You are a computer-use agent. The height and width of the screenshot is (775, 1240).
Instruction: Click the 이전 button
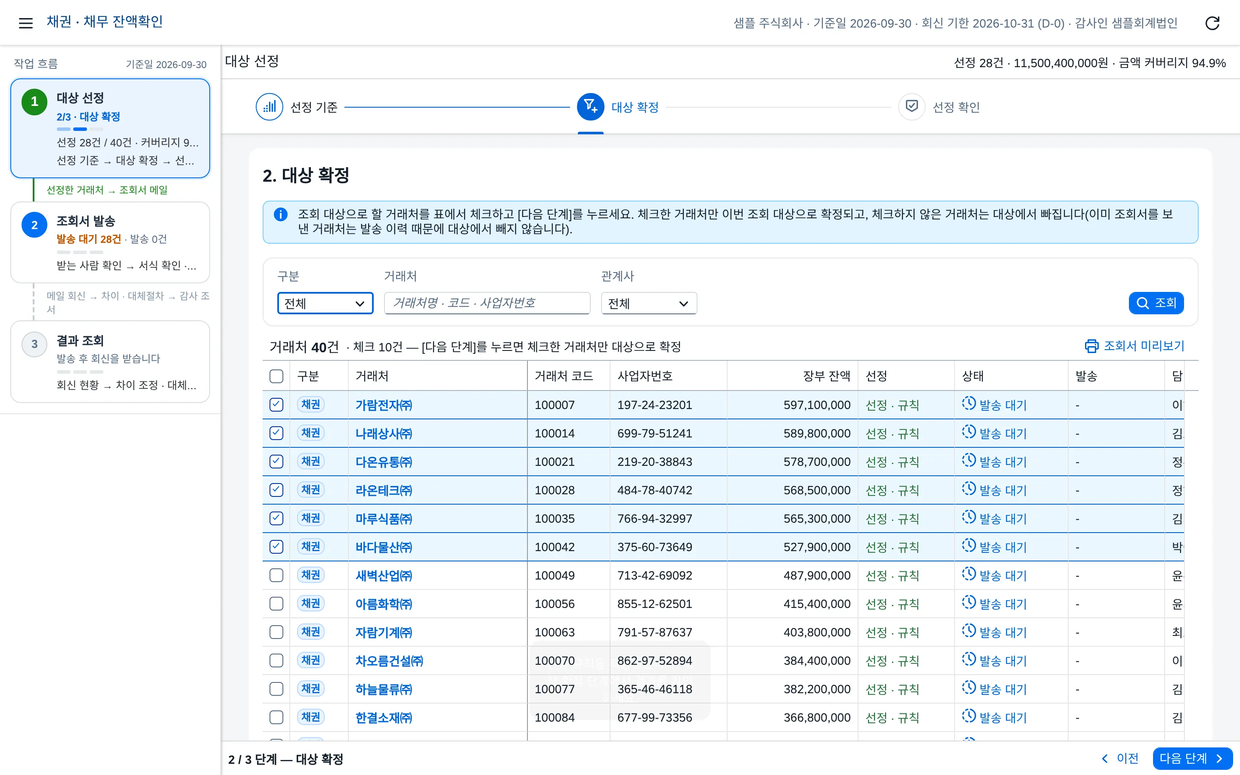[1120, 758]
